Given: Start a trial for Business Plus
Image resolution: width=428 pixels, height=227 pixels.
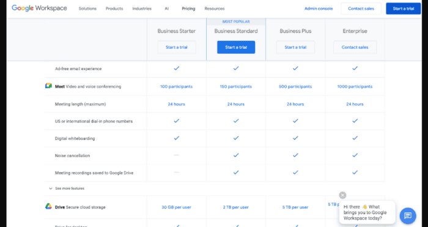Looking at the screenshot, I should (x=295, y=47).
